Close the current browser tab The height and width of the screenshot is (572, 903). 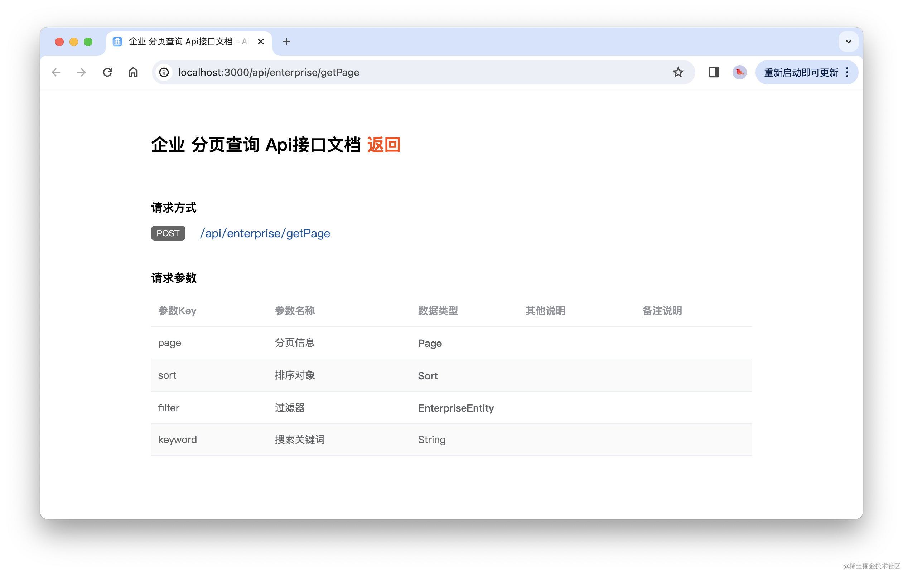point(261,42)
